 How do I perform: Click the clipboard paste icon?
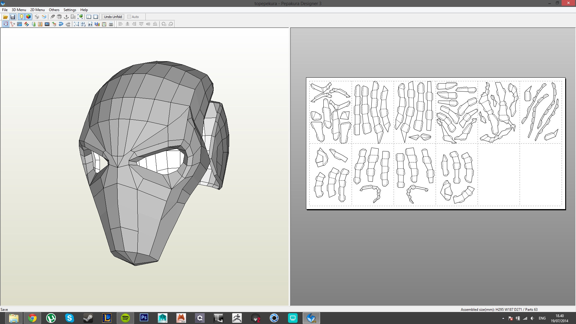(104, 24)
